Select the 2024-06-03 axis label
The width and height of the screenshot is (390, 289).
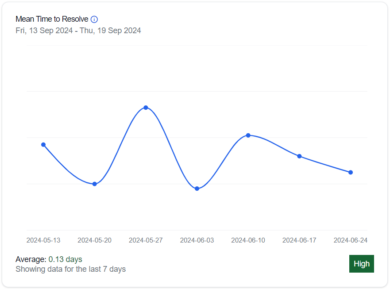[197, 240]
